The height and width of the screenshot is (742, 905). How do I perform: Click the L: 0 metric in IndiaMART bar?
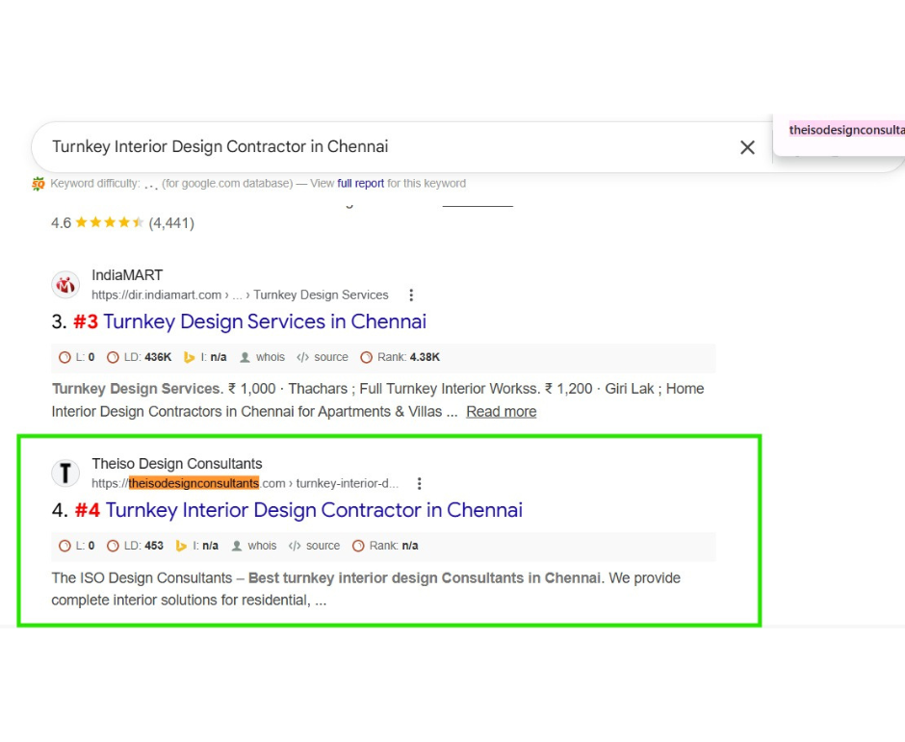[77, 358]
